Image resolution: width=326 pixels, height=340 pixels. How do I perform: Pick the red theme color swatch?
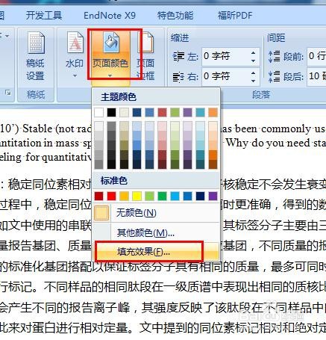pyautogui.click(x=163, y=112)
